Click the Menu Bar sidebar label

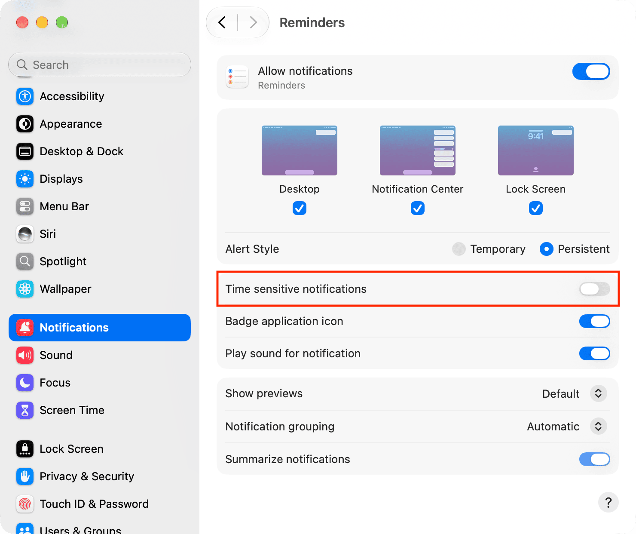click(64, 206)
